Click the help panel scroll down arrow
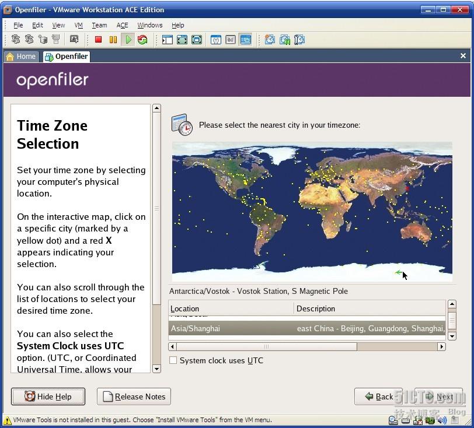474x428 pixels. coord(156,369)
